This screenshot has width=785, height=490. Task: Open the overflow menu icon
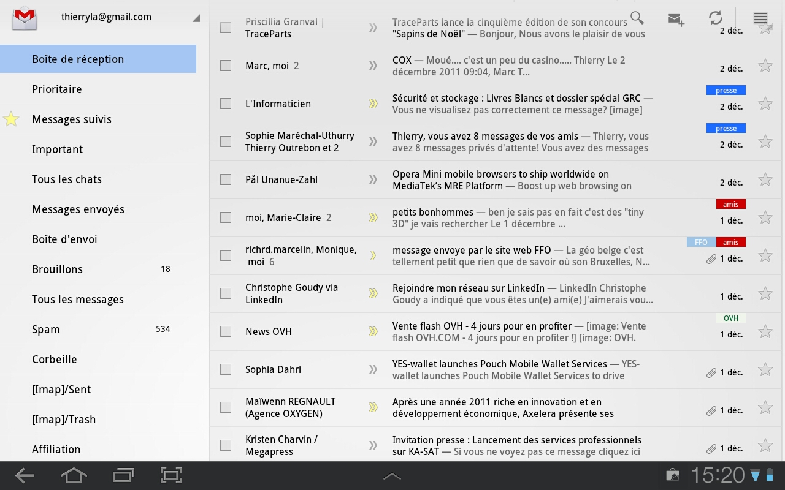click(x=760, y=18)
